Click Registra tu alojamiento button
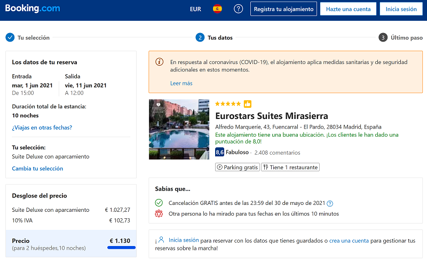 pyautogui.click(x=283, y=9)
